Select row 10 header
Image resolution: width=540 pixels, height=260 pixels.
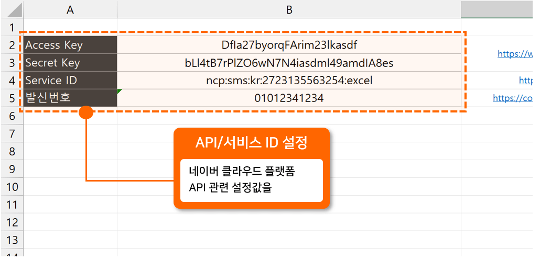point(12,187)
